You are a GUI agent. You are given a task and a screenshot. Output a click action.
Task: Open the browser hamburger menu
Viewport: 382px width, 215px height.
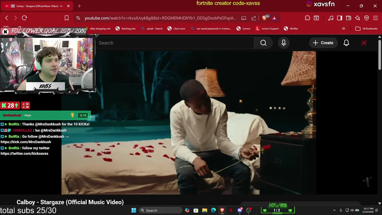(375, 18)
